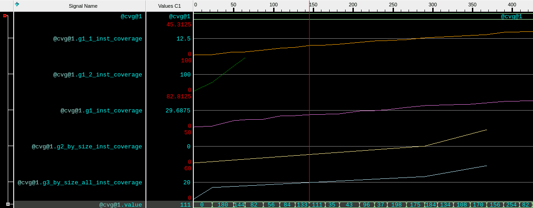The height and width of the screenshot is (208, 533).
Task: Collapse the @cvg@1 group with red minus
Action: click(x=5, y=16)
